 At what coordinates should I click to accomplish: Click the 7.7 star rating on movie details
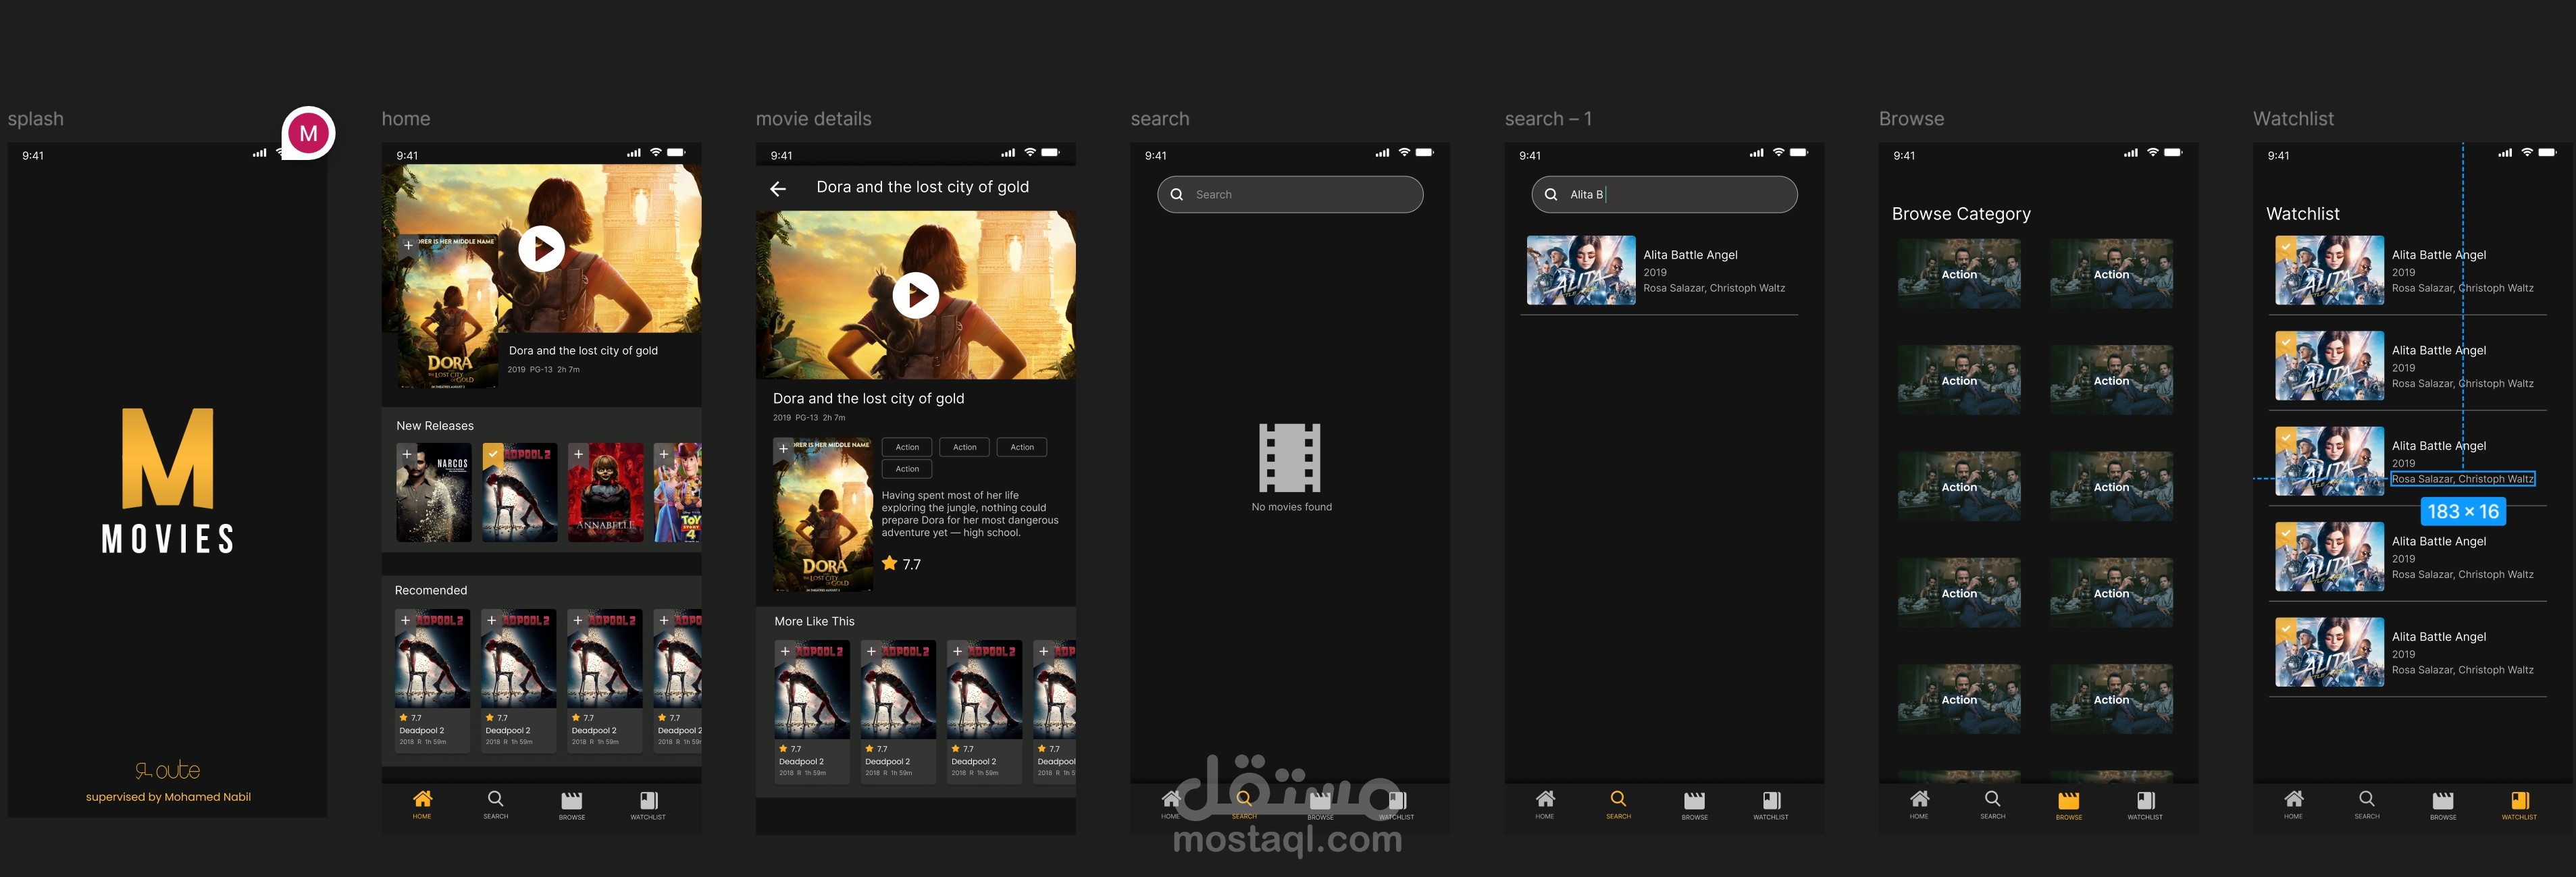pos(900,564)
